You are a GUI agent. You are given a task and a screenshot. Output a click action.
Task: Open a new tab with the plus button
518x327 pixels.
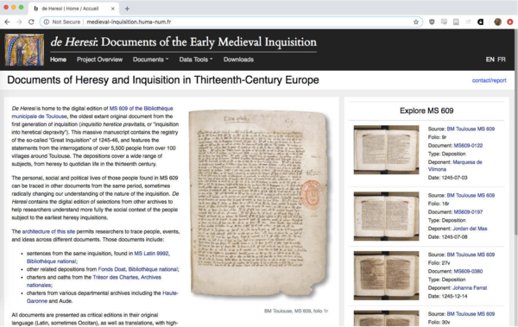click(127, 9)
